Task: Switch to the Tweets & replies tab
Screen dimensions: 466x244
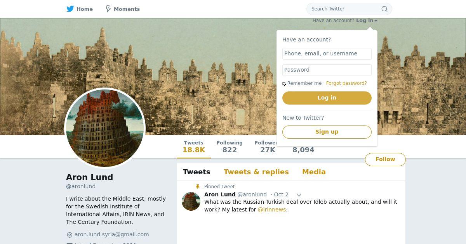Action: 256,172
